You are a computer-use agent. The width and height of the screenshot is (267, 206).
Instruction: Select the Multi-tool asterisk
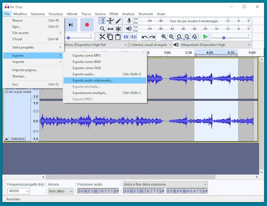pyautogui.click(x=118, y=29)
